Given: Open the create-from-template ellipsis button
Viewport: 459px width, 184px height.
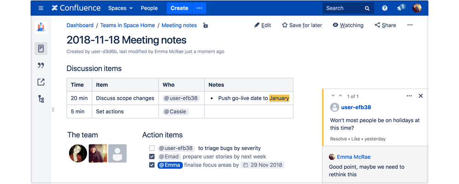Looking at the screenshot, I should [x=199, y=8].
